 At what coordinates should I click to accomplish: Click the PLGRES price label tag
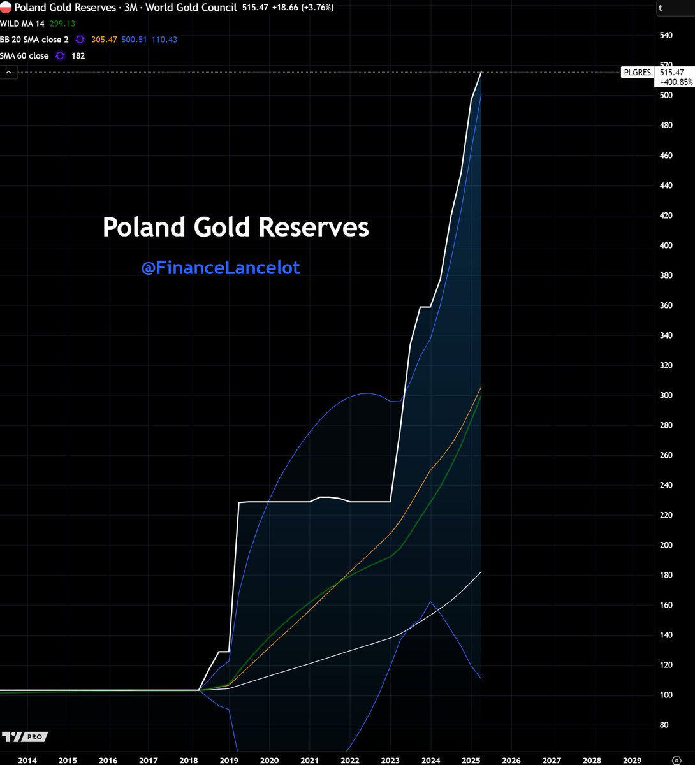[638, 73]
